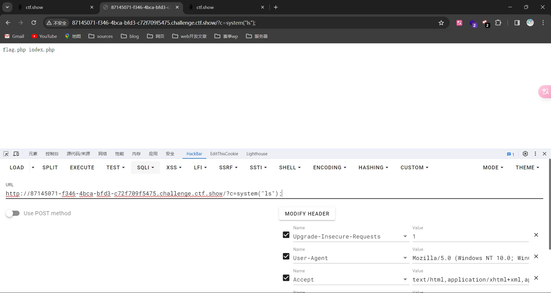Open the 网络 network panel
551x293 pixels.
103,154
